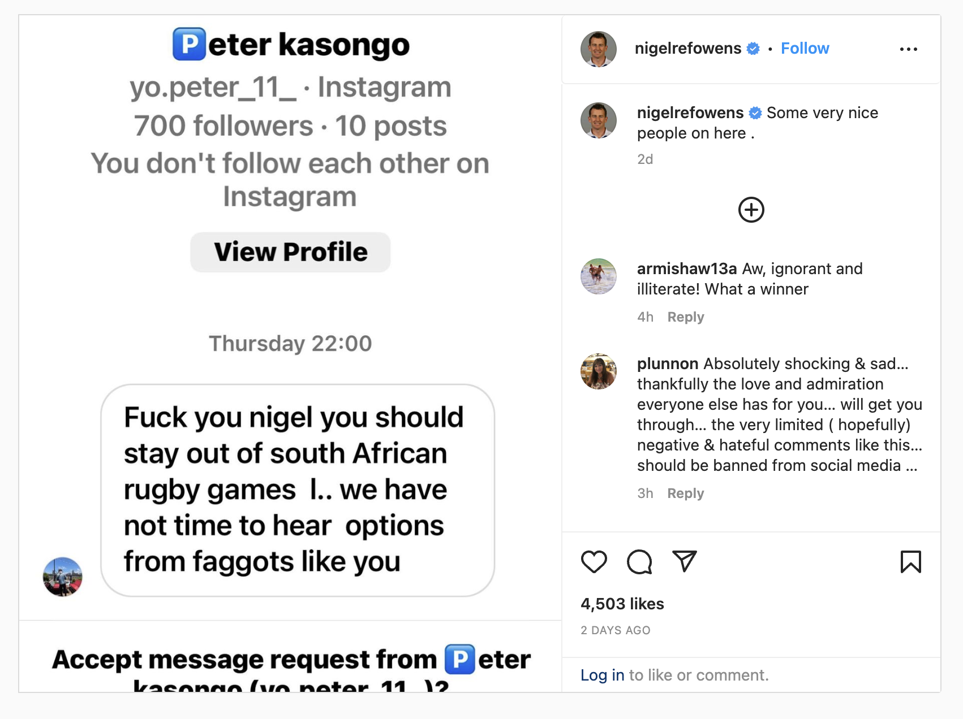Load more comments with the plus circle
This screenshot has height=719, width=963.
click(x=751, y=210)
